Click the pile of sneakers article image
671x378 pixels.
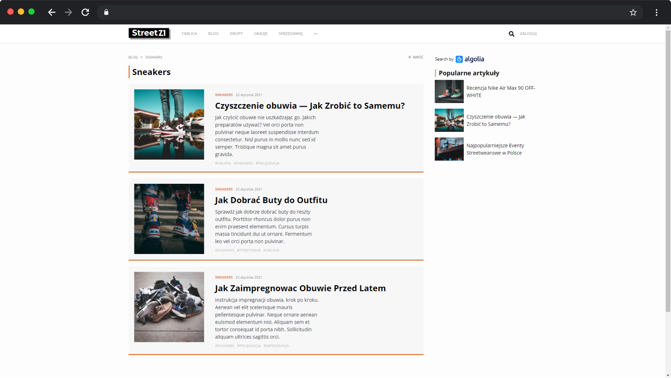point(169,307)
